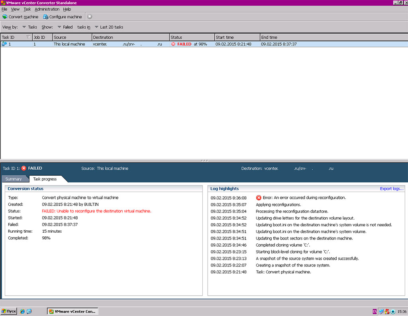Open the Пуск Start menu
The image size is (408, 316).
pos(9,311)
